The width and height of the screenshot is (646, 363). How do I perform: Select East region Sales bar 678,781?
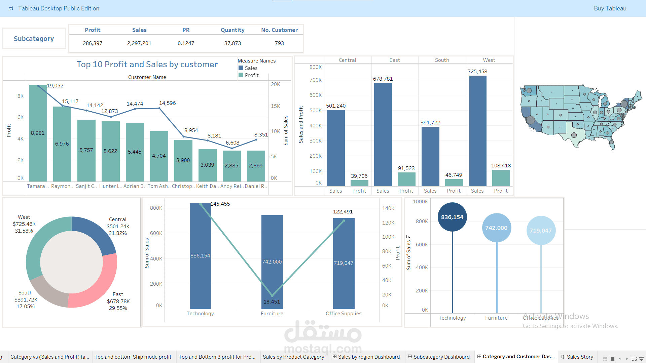click(383, 134)
